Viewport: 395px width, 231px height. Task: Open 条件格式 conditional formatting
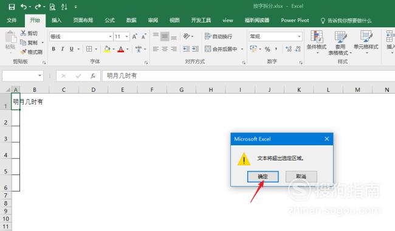pos(317,43)
